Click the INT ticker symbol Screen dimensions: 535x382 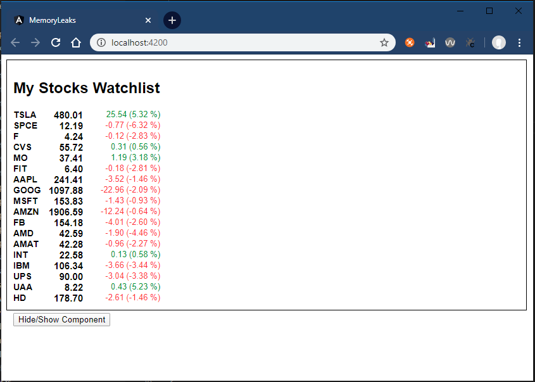tap(21, 255)
